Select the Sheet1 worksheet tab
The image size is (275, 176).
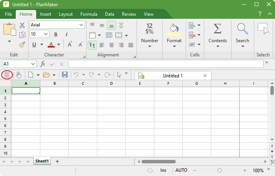42,161
